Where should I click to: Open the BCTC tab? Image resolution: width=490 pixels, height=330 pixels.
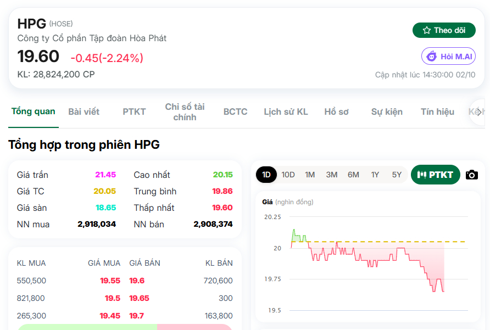[235, 111]
